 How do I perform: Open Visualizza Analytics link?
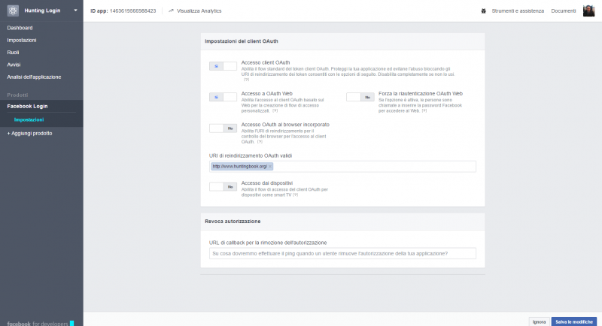point(199,11)
